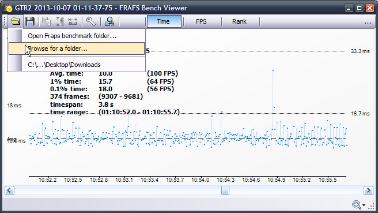
Task: Click the scrollbar left arrow button
Action: click(x=9, y=190)
